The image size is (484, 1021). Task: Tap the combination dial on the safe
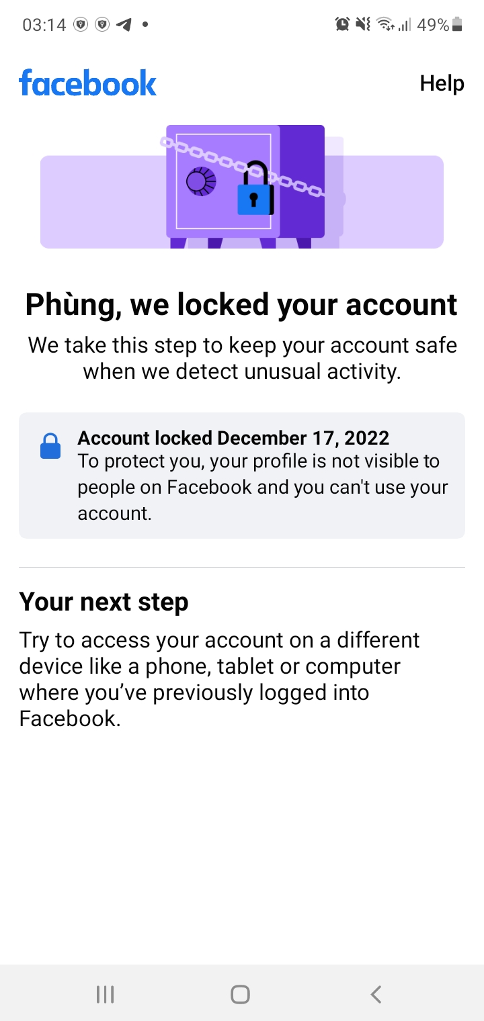201,181
